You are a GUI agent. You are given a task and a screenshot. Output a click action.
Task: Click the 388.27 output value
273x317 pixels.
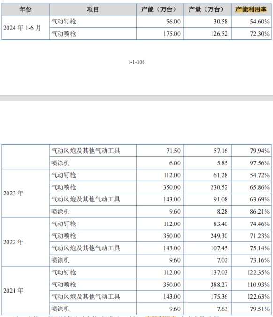tap(219, 285)
